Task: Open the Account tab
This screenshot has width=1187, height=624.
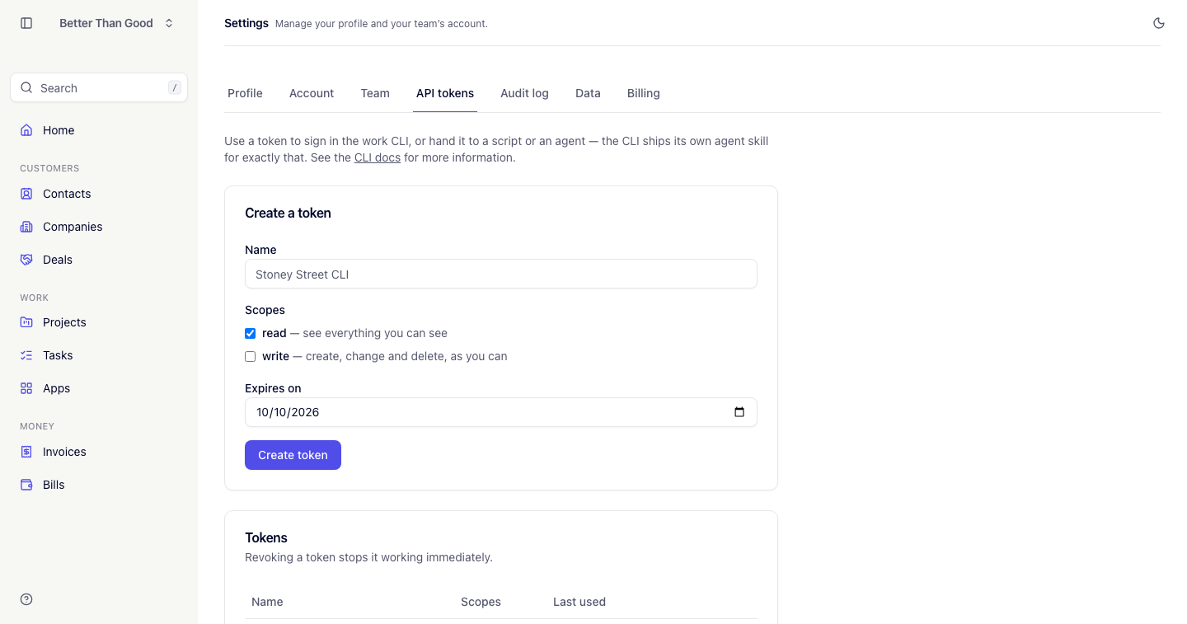Action: (x=312, y=93)
